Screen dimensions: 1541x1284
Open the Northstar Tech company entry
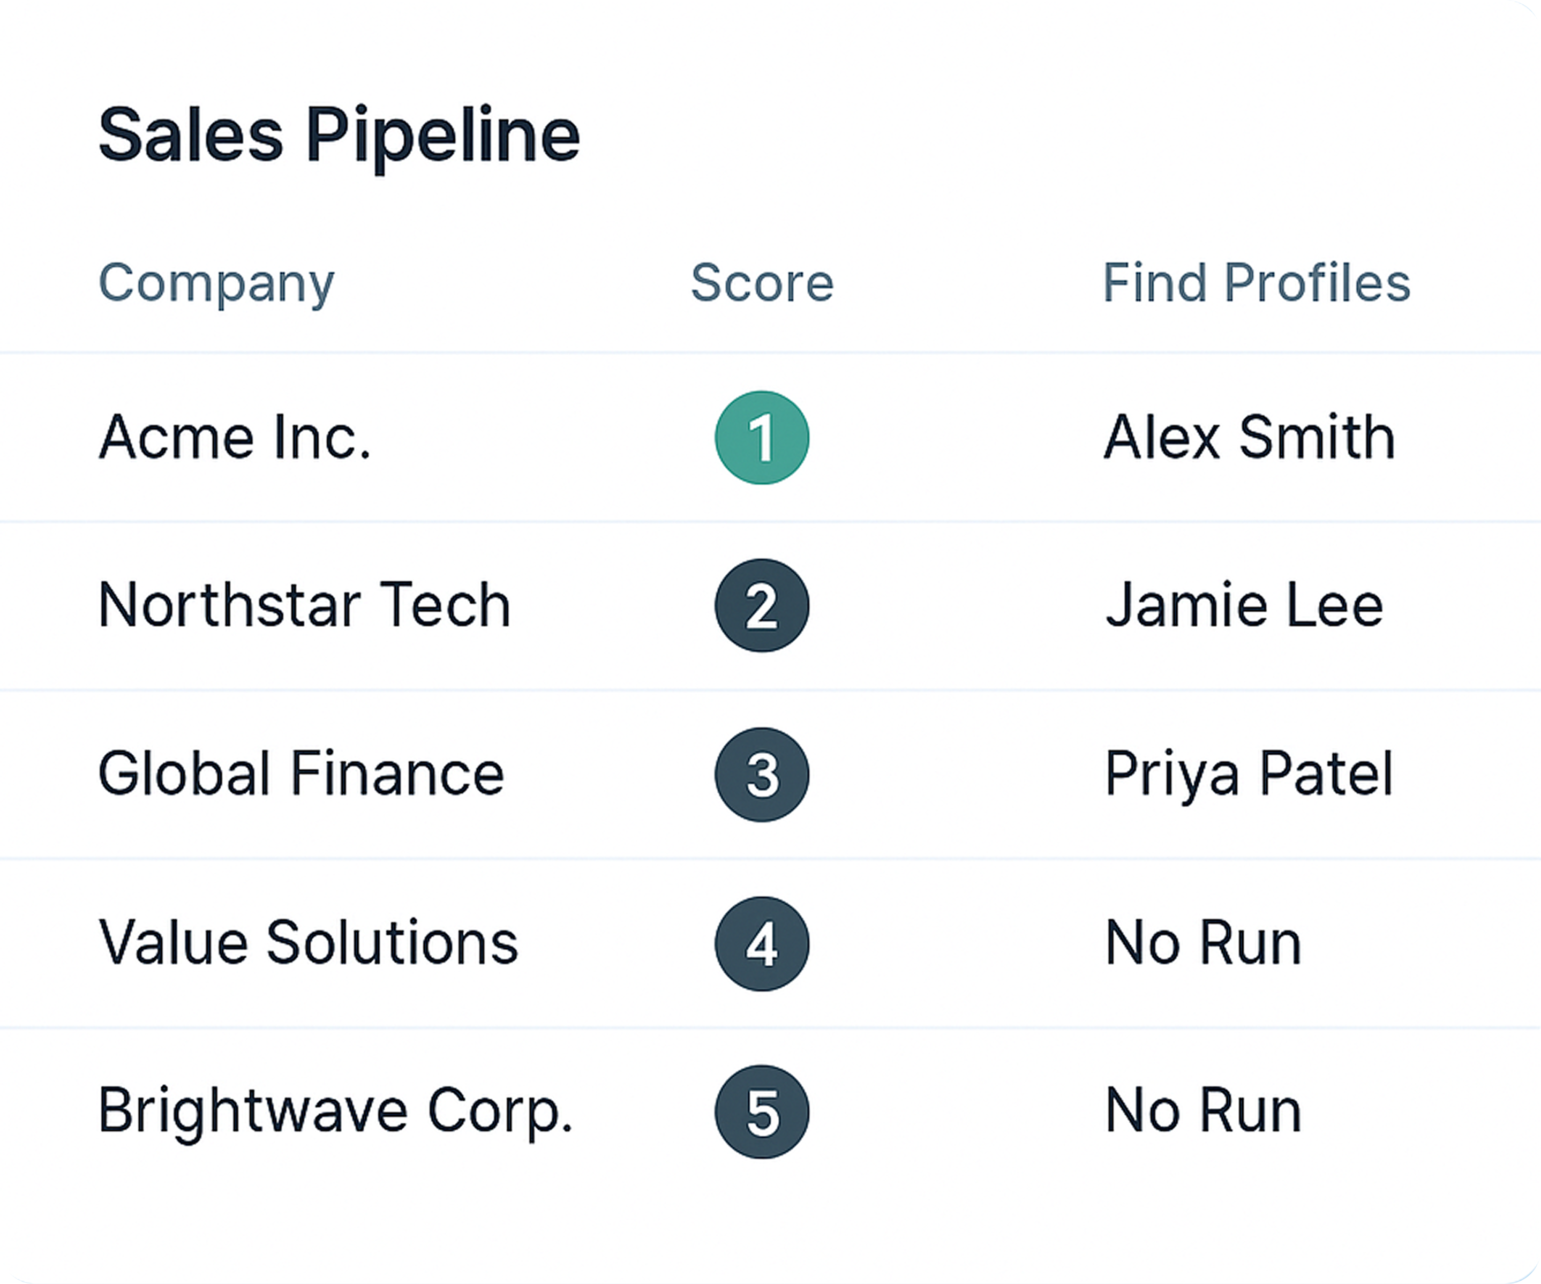pyautogui.click(x=305, y=606)
